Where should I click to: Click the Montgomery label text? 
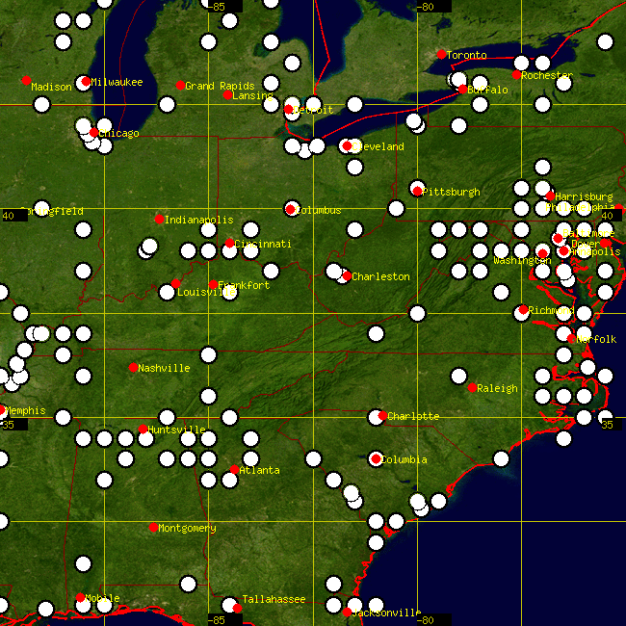pyautogui.click(x=187, y=528)
